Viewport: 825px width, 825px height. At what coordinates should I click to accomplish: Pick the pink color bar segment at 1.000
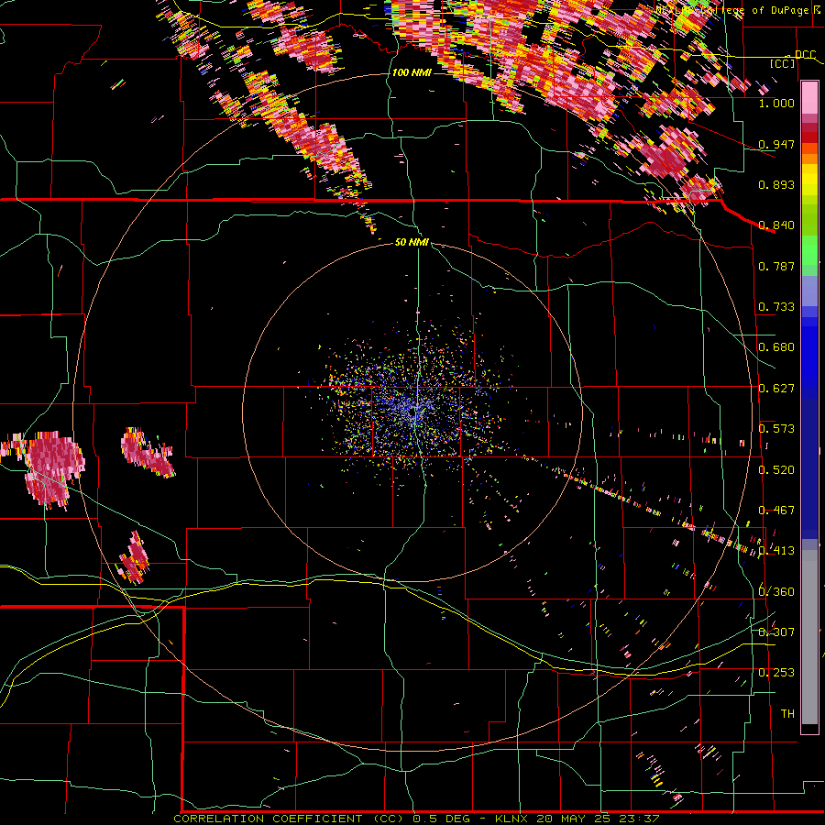click(x=809, y=98)
